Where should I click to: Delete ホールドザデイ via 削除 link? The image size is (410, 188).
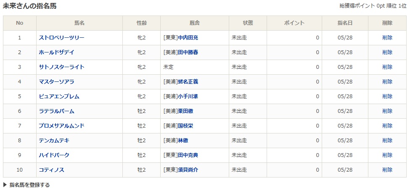(387, 52)
